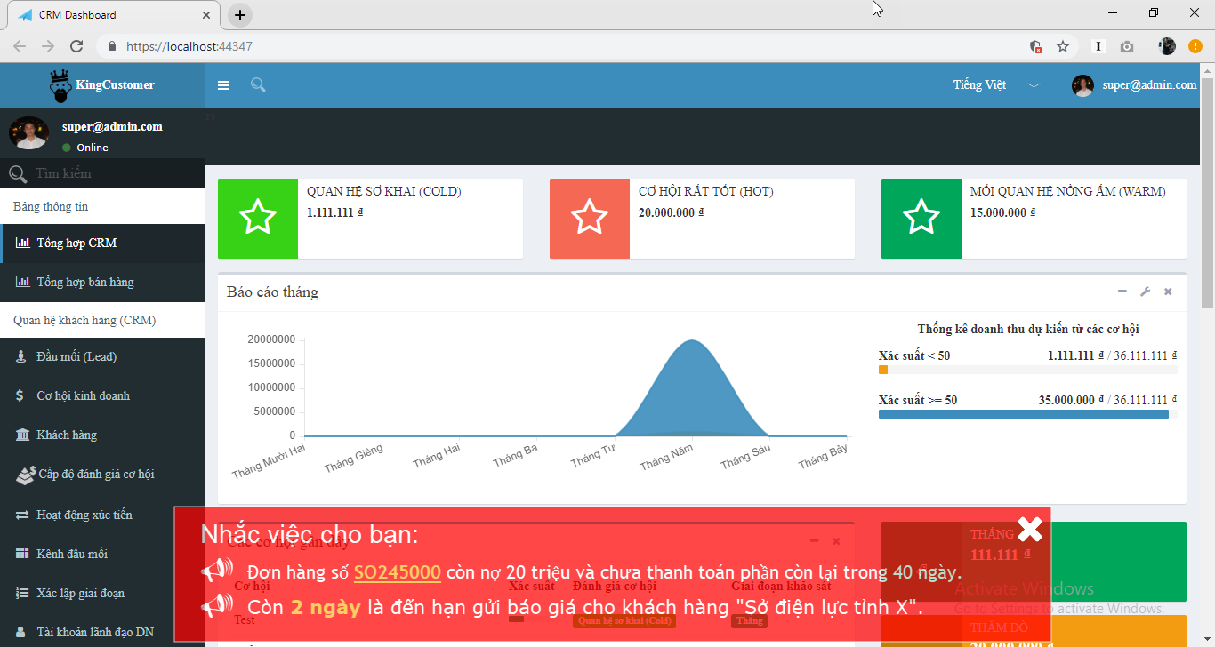Click the grid icon for Kênh đầu mối
Image resolution: width=1215 pixels, height=647 pixels.
[x=22, y=554]
